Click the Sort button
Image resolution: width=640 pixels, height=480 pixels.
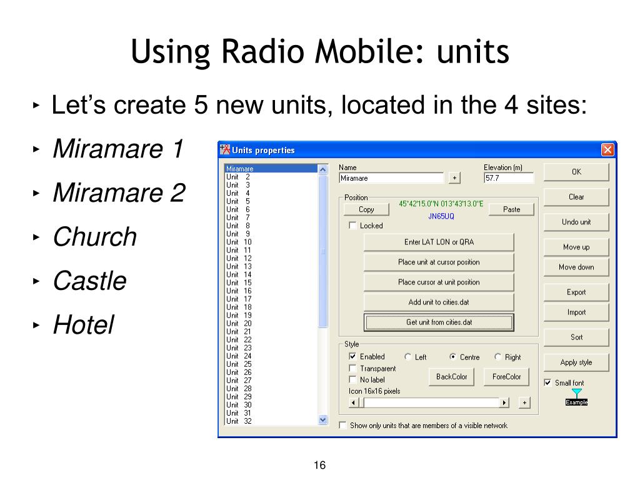(x=576, y=337)
